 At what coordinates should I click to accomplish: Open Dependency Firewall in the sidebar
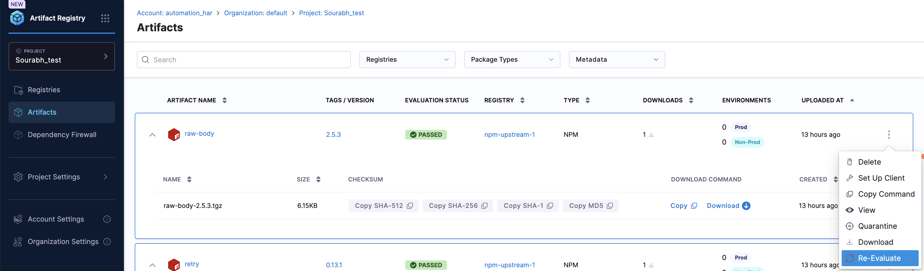pyautogui.click(x=62, y=135)
